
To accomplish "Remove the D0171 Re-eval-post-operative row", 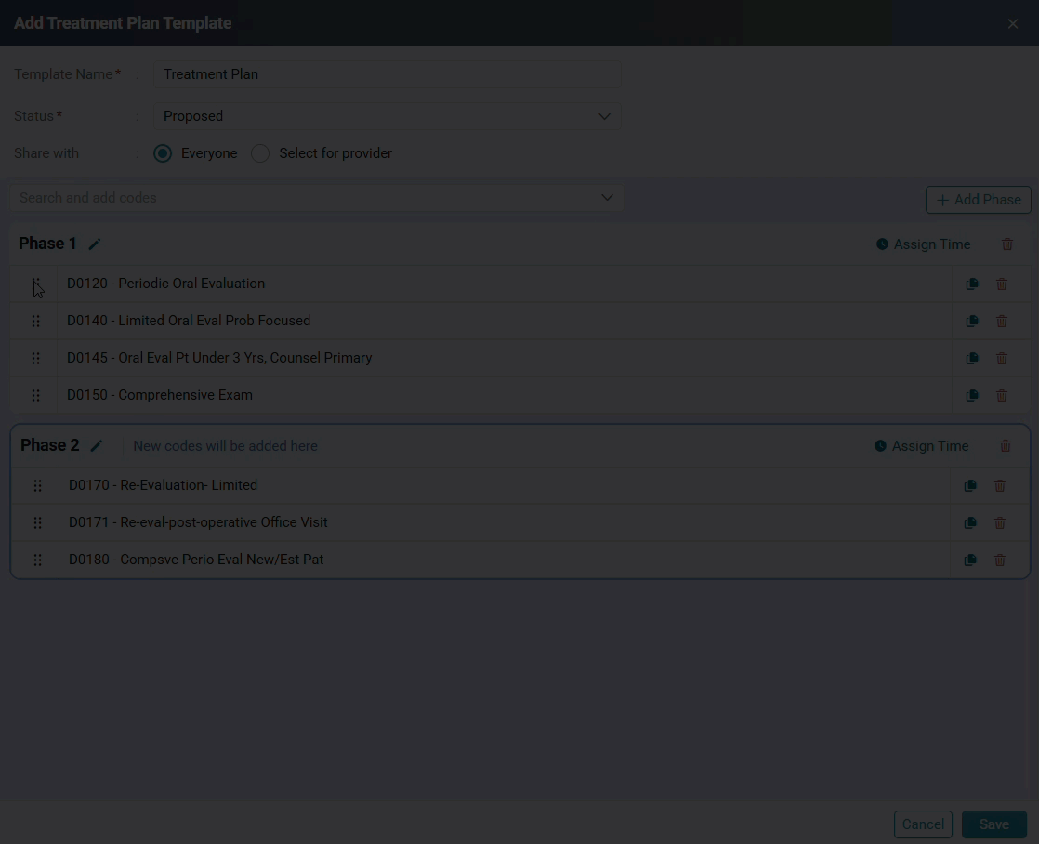I will coord(1000,522).
